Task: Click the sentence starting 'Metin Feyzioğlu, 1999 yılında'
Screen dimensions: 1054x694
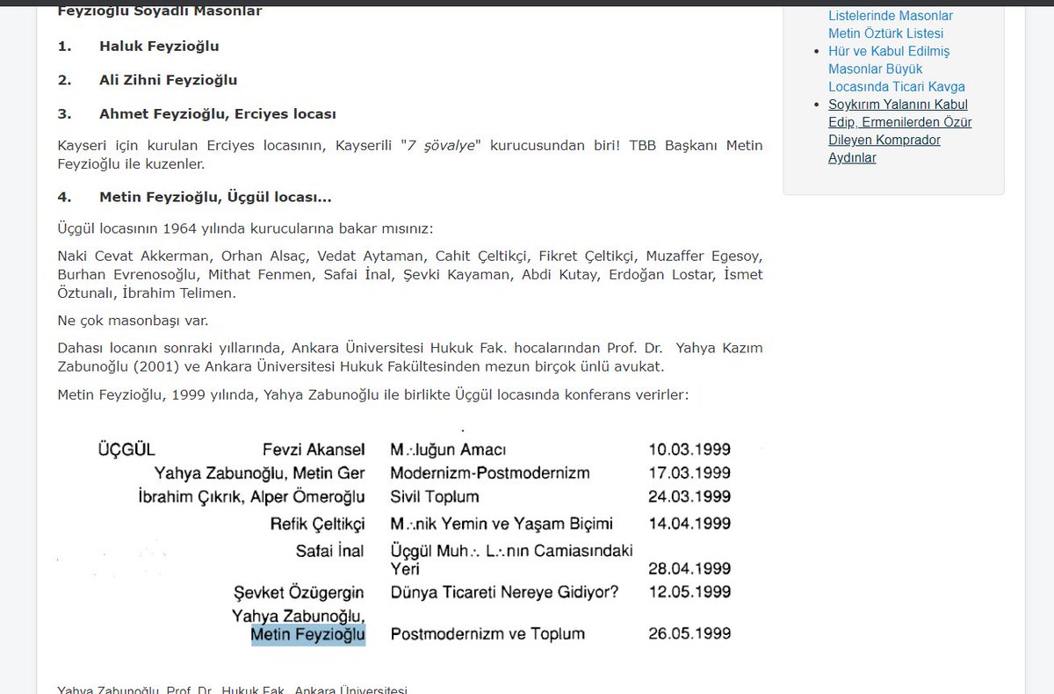Action: point(373,394)
